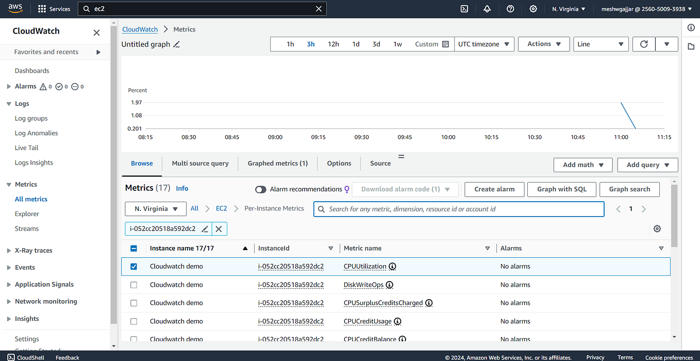Open the Services grid menu

coord(54,9)
